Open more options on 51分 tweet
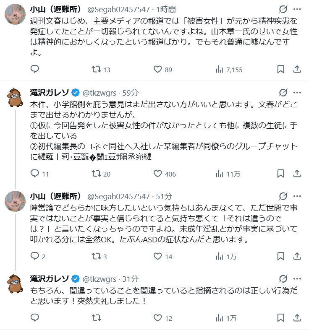The image size is (309, 330). [297, 196]
